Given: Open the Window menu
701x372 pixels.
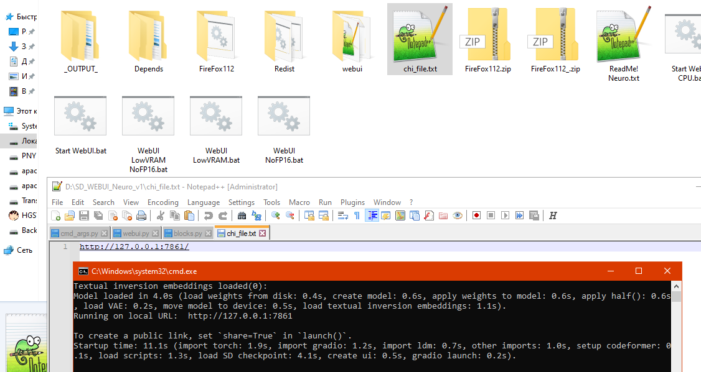Looking at the screenshot, I should click(x=387, y=202).
